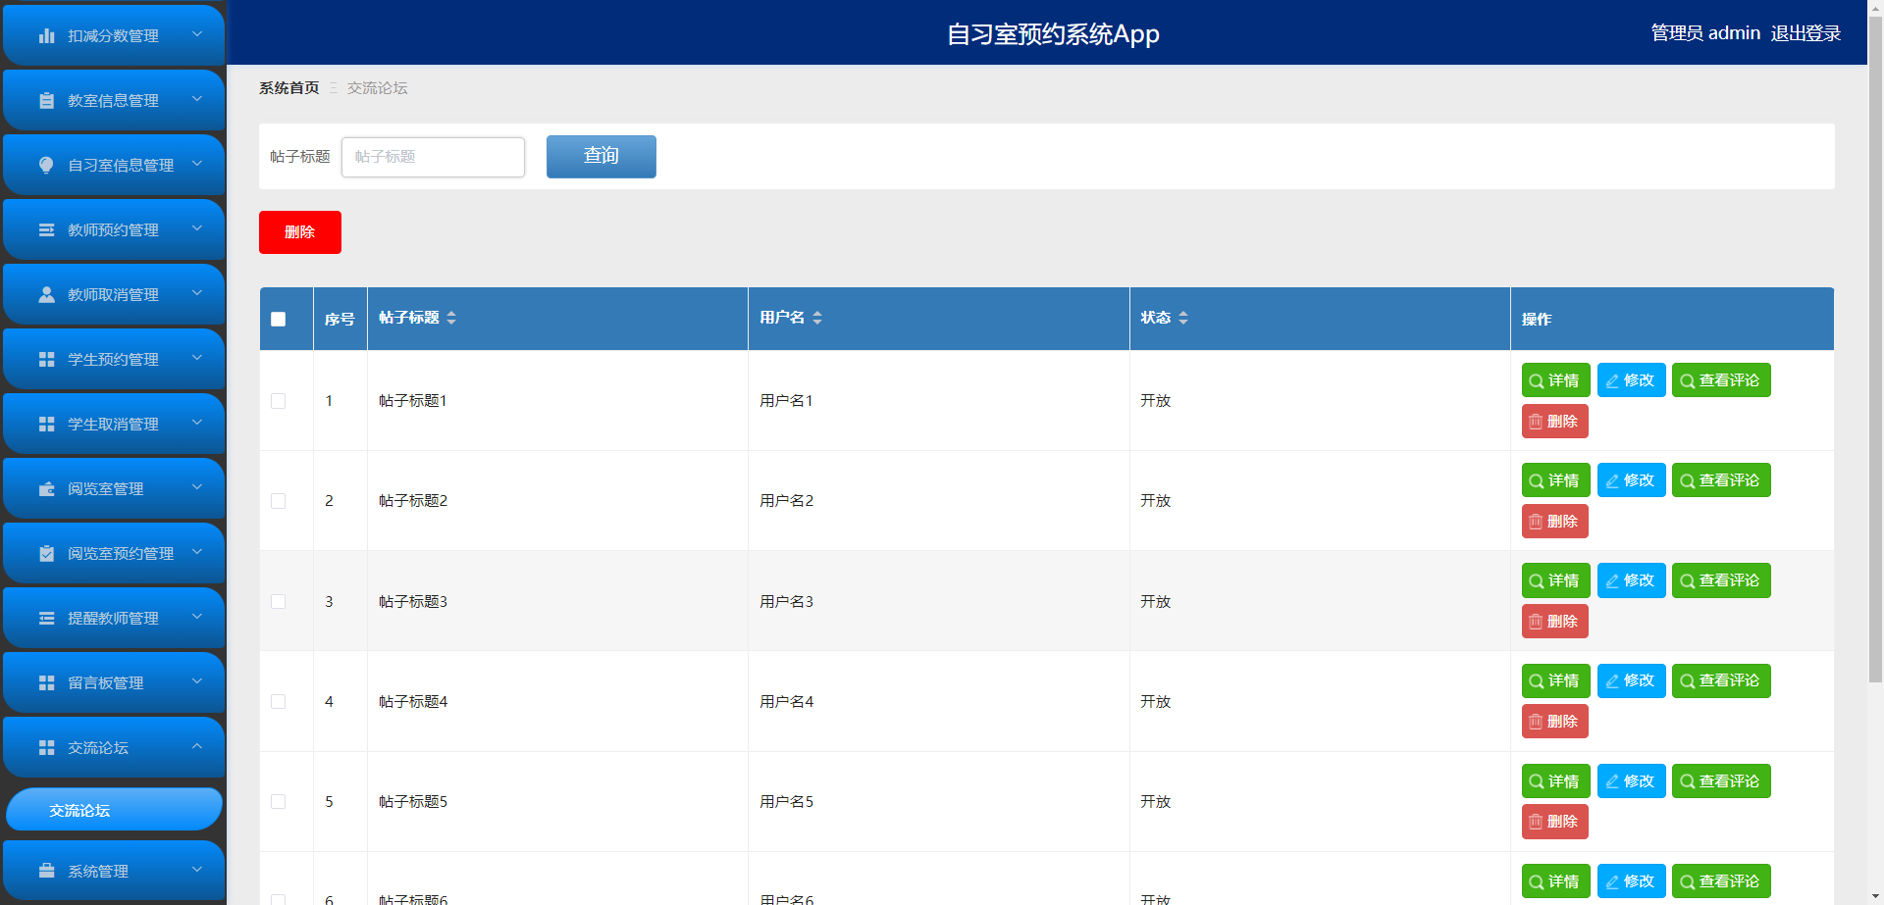Screen dimensions: 1884x905
Task: Click the bar chart icon beside 扣减分数管理
Action: coord(46,36)
